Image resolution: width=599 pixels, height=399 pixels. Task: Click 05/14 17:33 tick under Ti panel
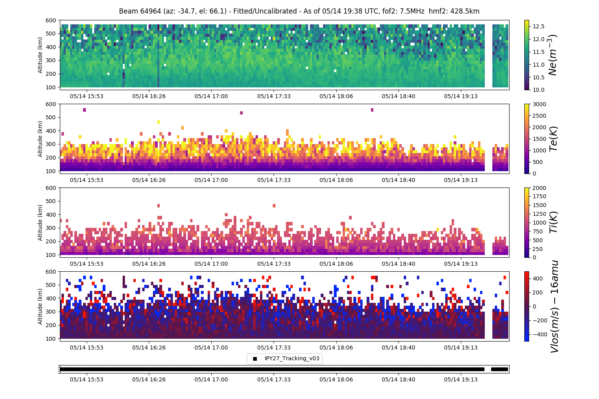[x=274, y=264]
